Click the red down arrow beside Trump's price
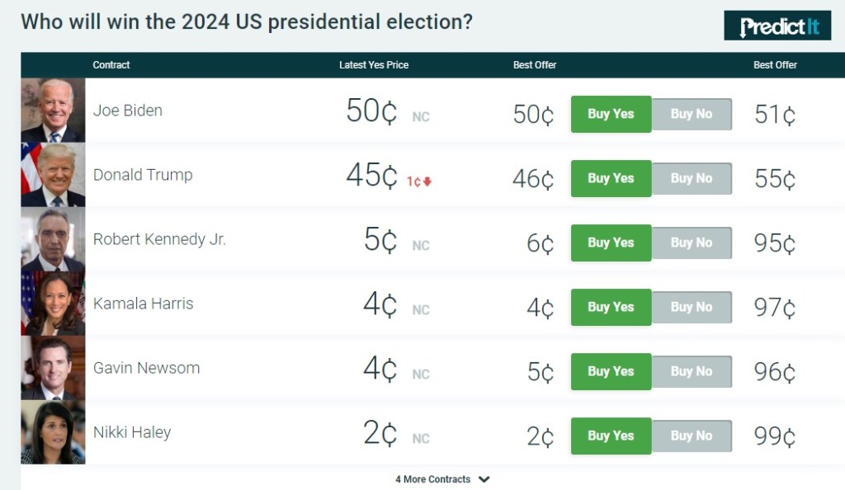This screenshot has height=490, width=845. 427,181
